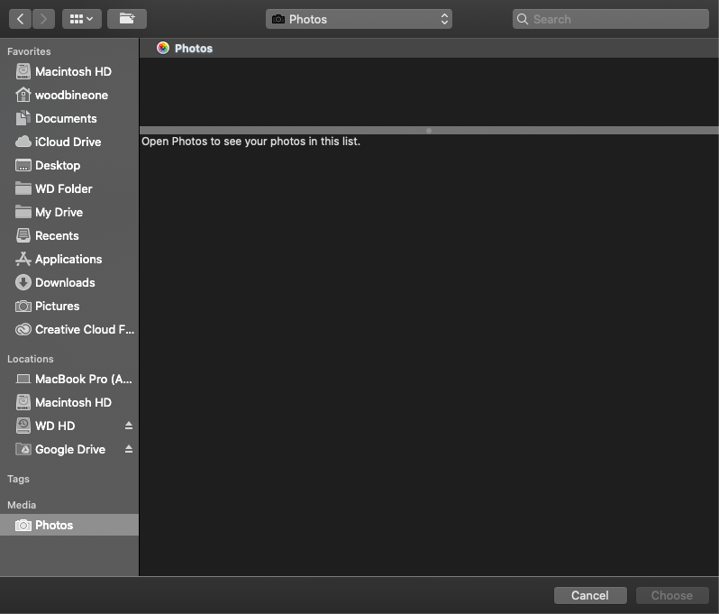Open the Downloads folder

tap(69, 282)
